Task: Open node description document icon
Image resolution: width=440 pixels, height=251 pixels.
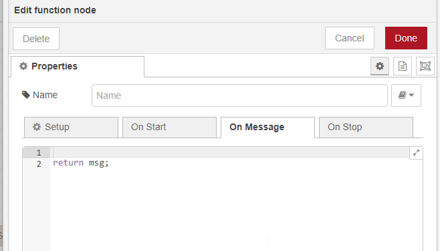Action: (403, 66)
